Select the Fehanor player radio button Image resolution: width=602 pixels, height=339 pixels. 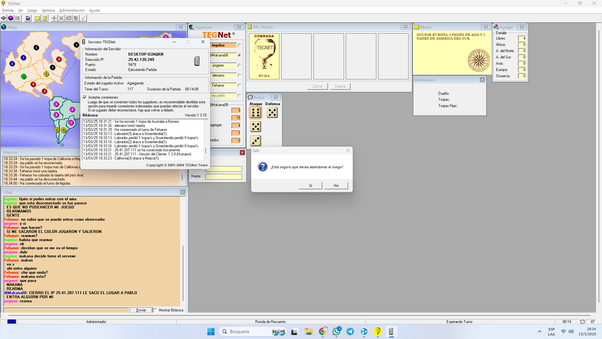point(239,85)
